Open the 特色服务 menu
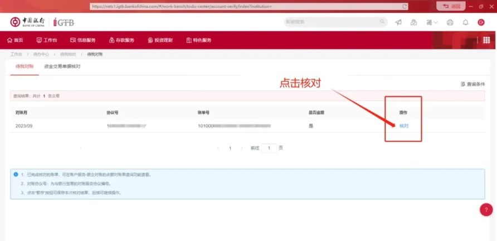 (199, 40)
